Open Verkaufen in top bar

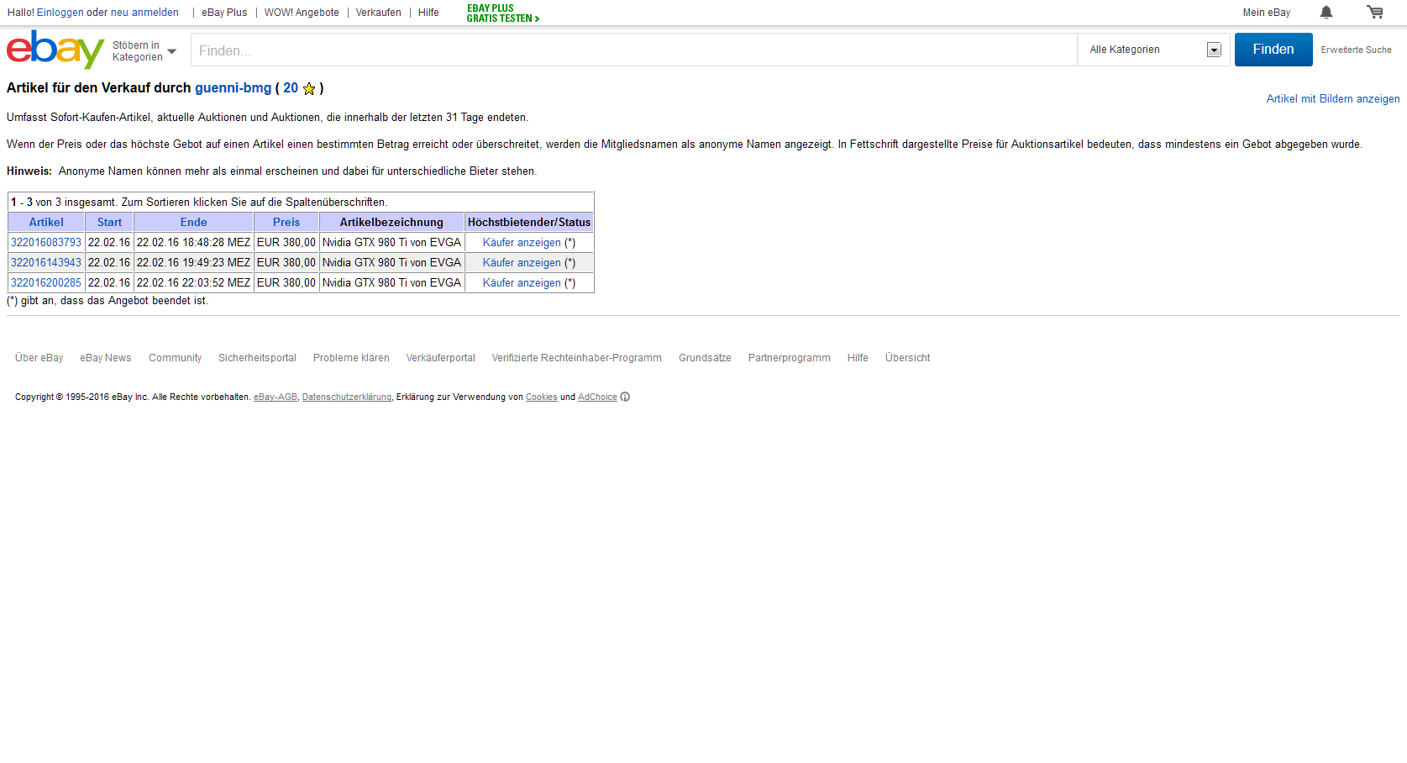378,13
